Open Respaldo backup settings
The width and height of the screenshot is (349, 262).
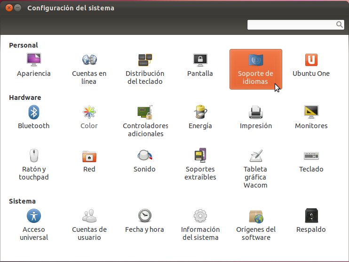point(311,221)
